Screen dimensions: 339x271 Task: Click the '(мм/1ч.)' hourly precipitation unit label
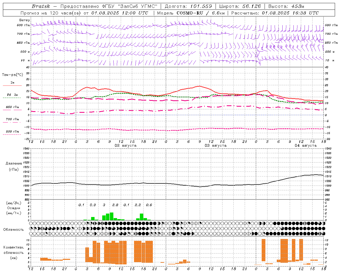[14, 213]
